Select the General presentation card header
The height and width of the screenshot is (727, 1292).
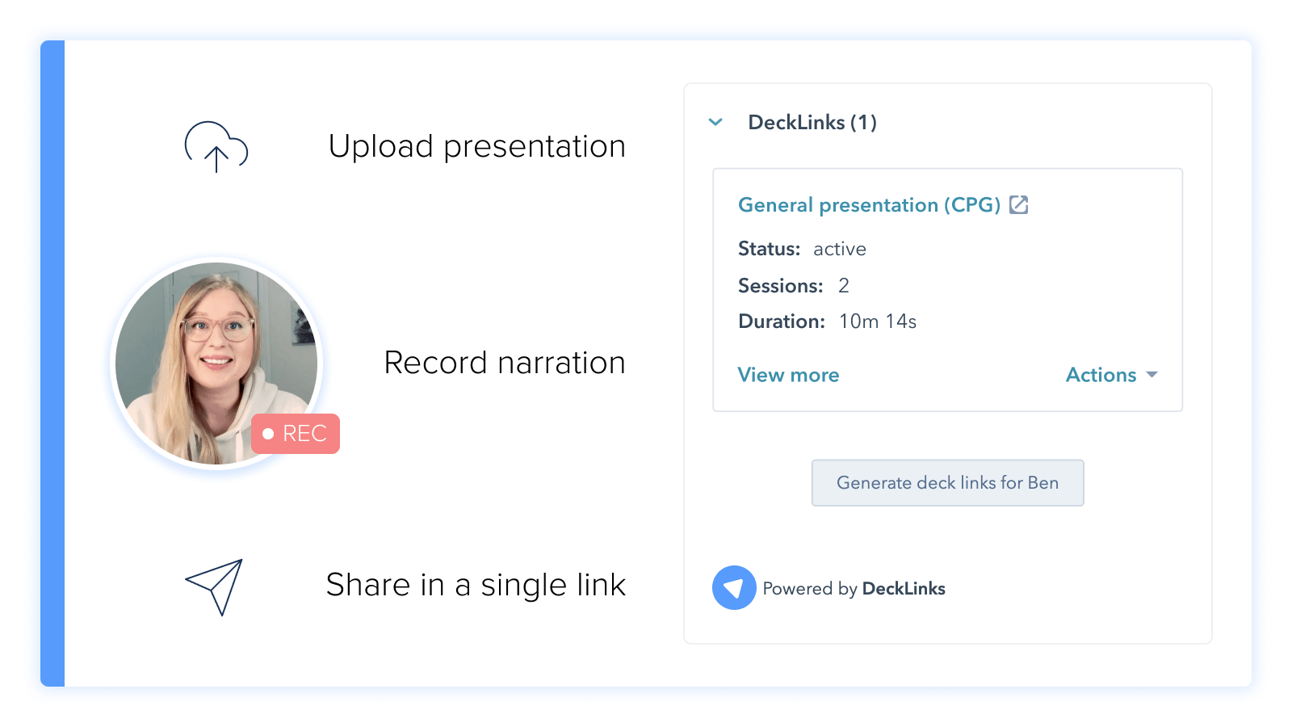pos(868,205)
